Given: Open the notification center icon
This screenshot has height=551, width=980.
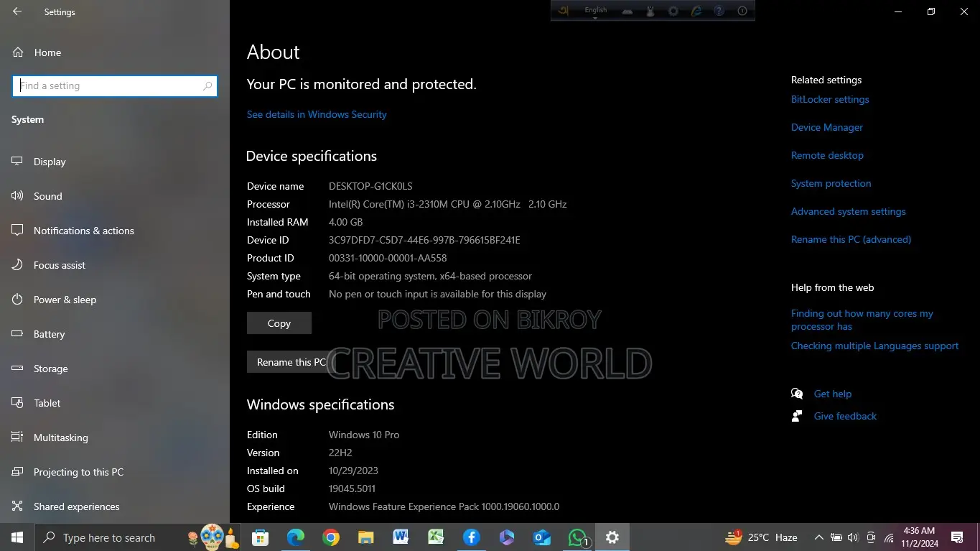Looking at the screenshot, I should [x=957, y=537].
